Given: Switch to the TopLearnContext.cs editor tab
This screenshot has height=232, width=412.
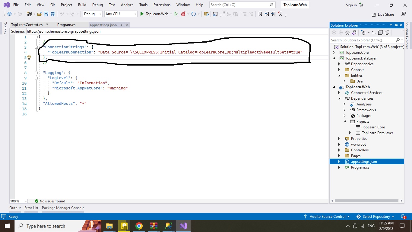Looking at the screenshot, I should tap(27, 25).
